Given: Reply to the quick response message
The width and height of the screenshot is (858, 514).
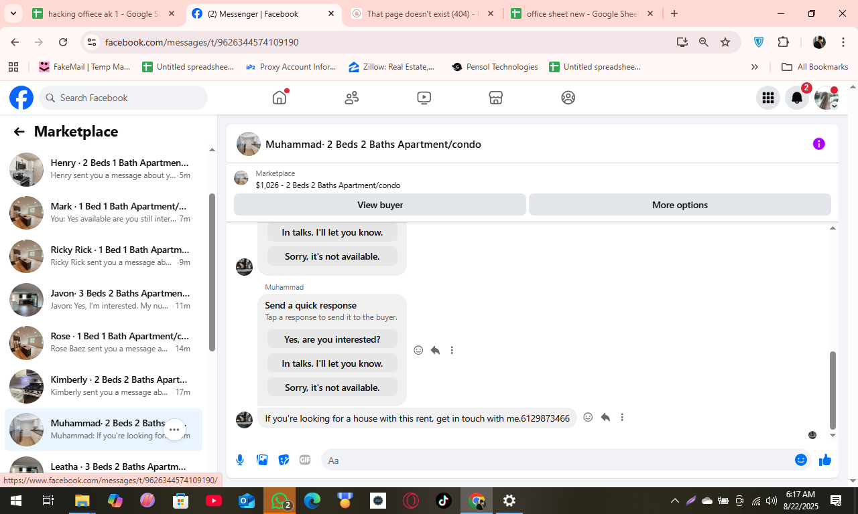Looking at the screenshot, I should 435,350.
